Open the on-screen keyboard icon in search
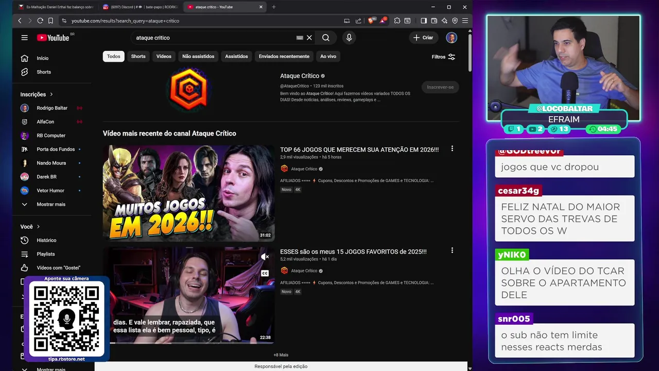The height and width of the screenshot is (371, 659). tap(300, 38)
